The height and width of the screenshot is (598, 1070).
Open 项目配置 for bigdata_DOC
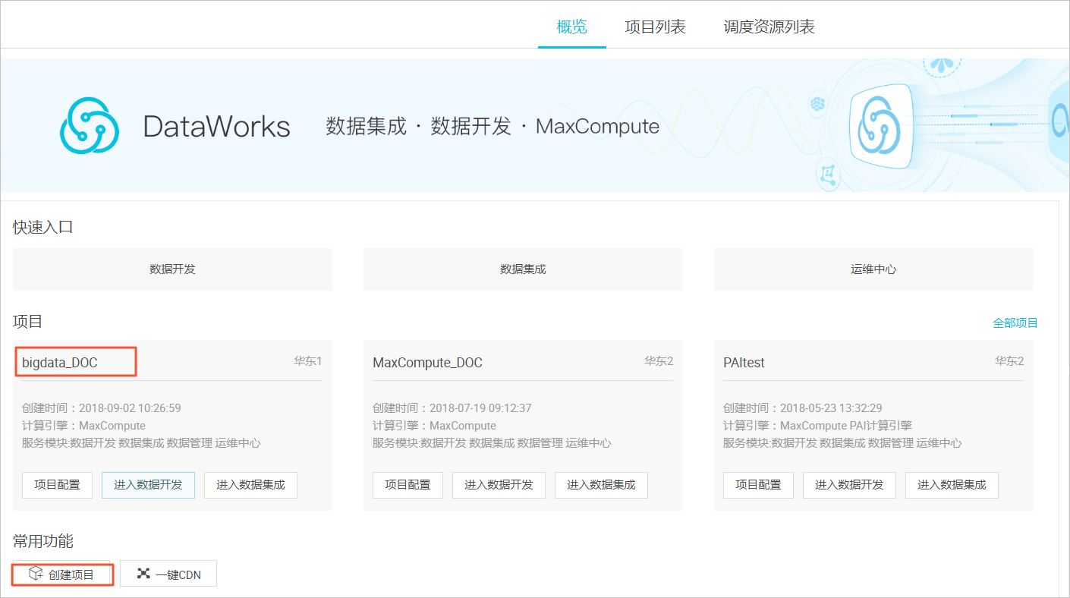coord(58,485)
